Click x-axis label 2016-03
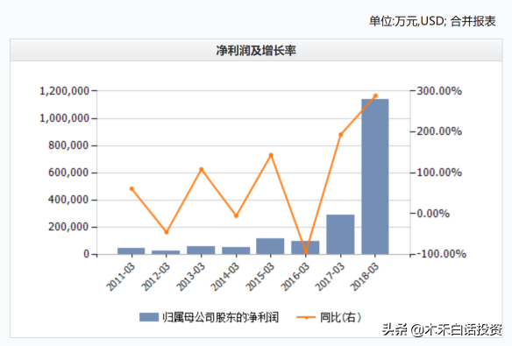512x346 pixels. point(295,277)
